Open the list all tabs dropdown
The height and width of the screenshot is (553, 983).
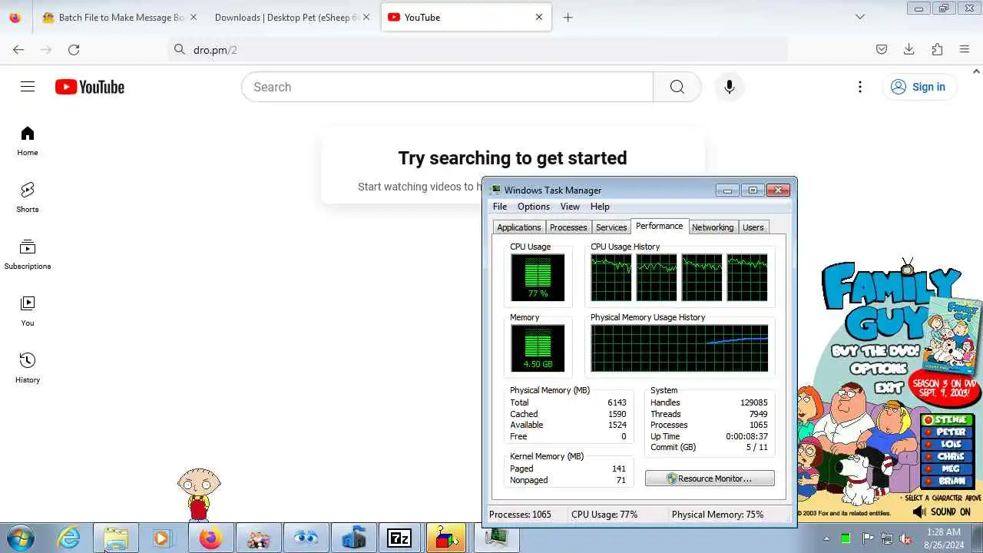(x=860, y=17)
